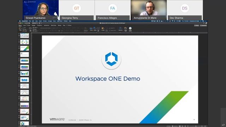Switch to the Home ribbon tab
The height and width of the screenshot is (127, 226).
click(20, 25)
